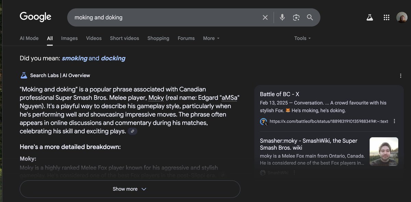Click the moky profile photo thumbnail
The width and height of the screenshot is (411, 202).
(384, 152)
